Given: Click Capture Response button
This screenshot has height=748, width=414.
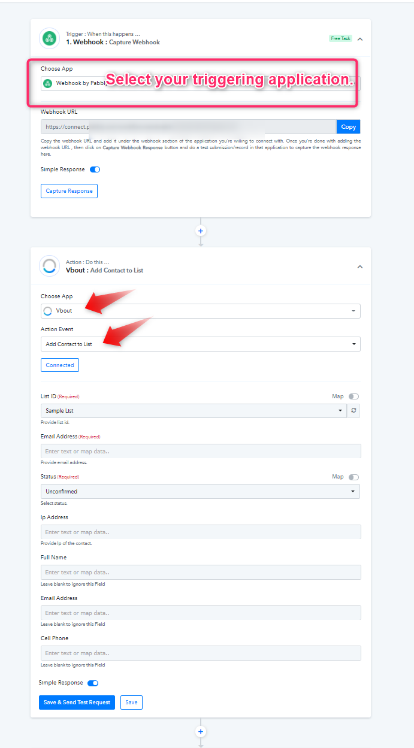Looking at the screenshot, I should tap(69, 191).
